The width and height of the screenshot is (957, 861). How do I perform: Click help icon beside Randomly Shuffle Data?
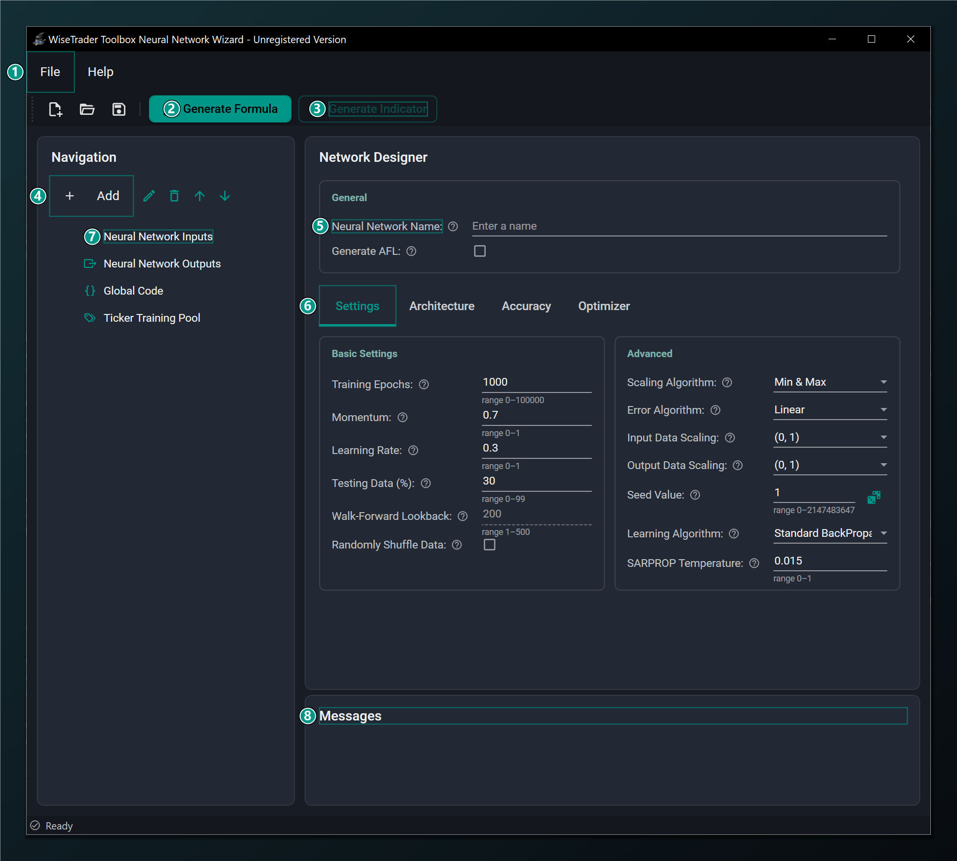(457, 545)
